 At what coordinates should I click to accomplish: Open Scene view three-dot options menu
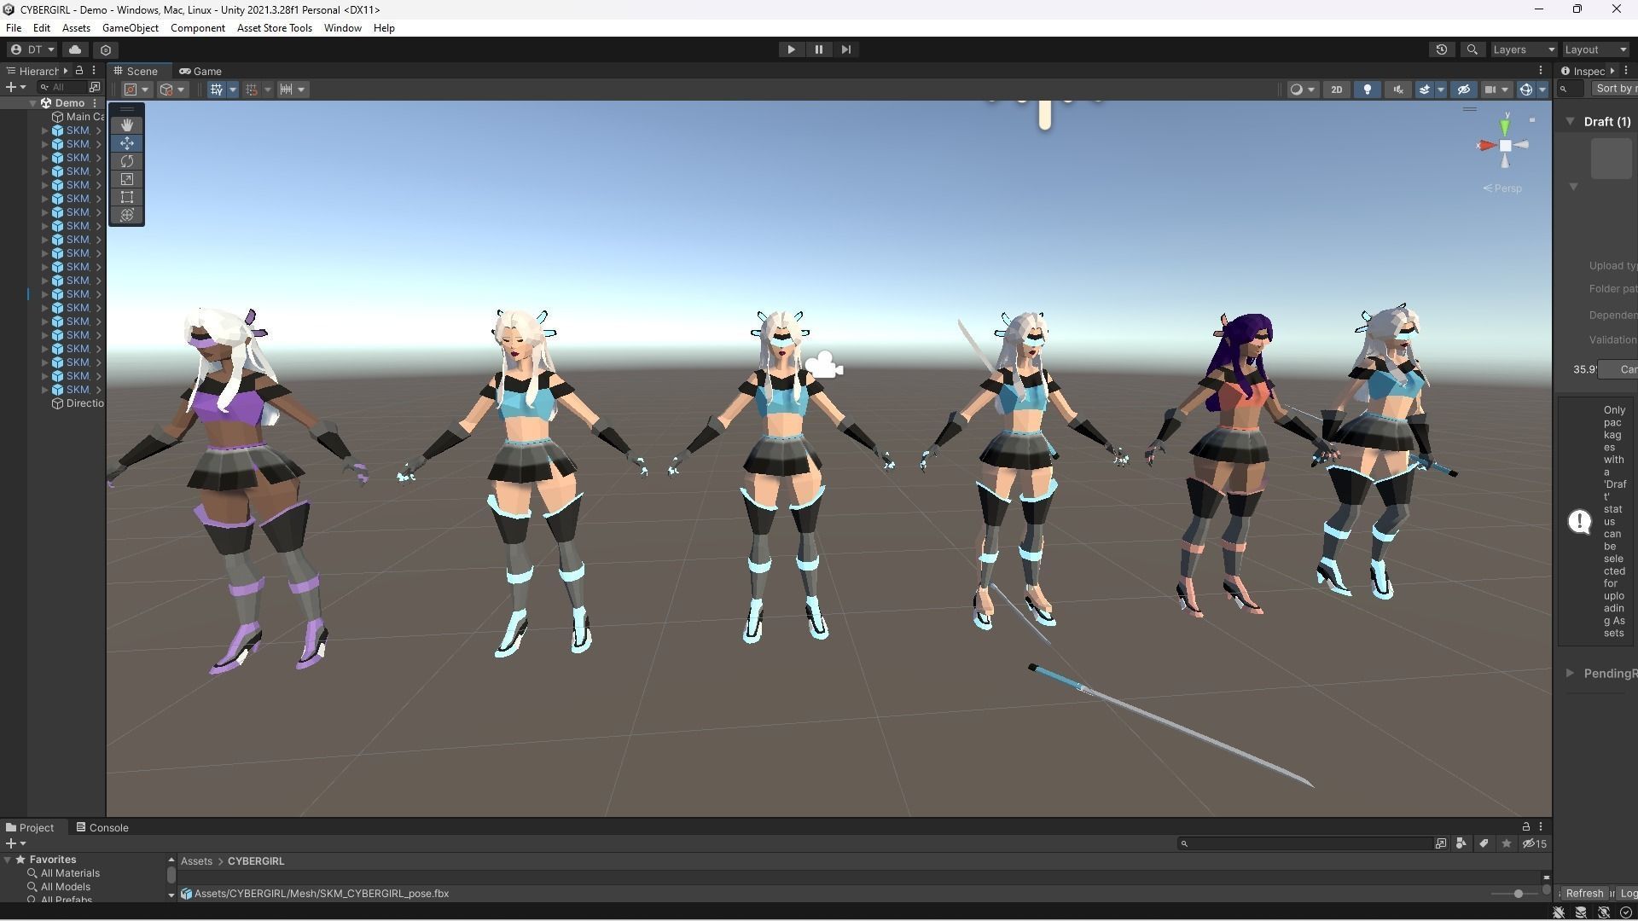pos(1541,71)
